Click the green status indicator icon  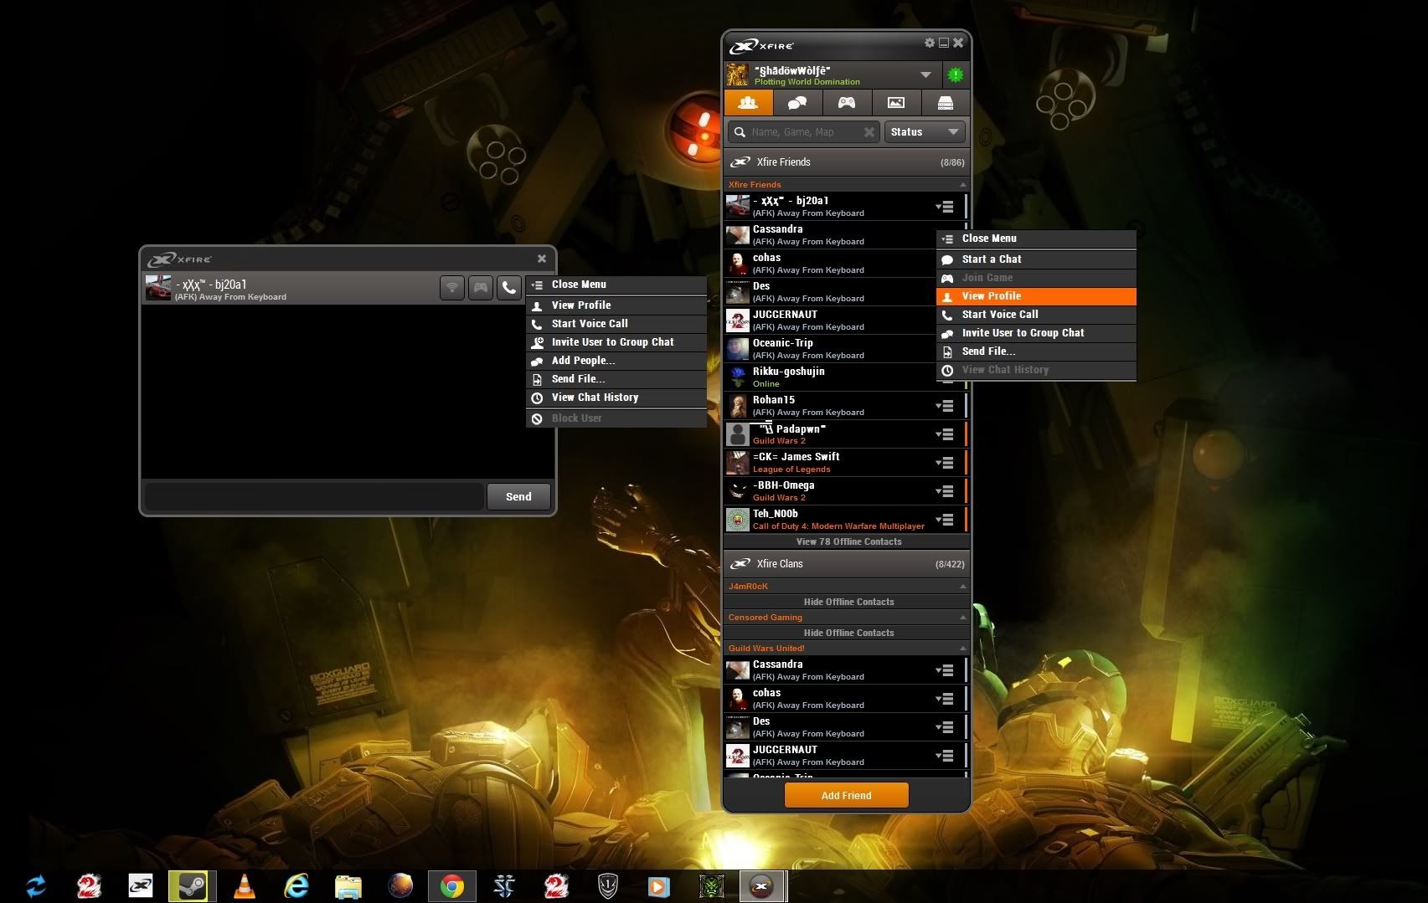955,75
